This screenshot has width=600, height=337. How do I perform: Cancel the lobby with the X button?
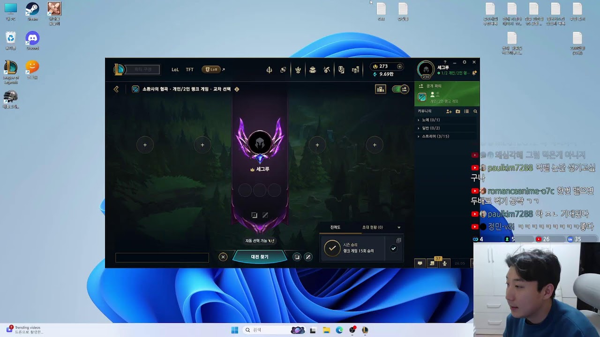point(223,257)
